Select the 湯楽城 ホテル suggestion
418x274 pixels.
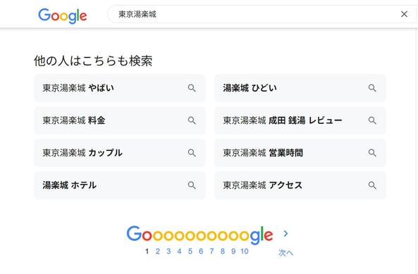point(120,185)
